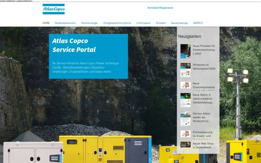Open thumbnail for Preisanpassung für Ersatz
The height and width of the screenshot is (163, 261).
pyautogui.click(x=185, y=134)
